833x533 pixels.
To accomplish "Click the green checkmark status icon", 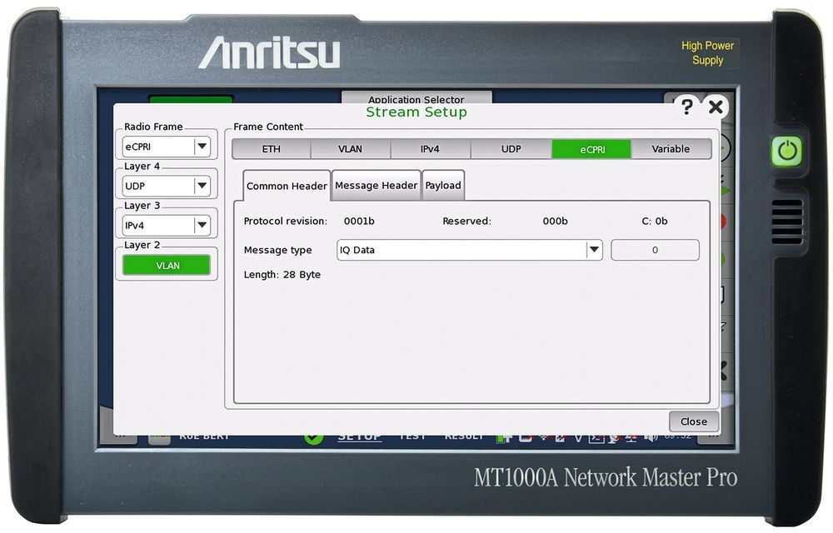I will click(313, 437).
